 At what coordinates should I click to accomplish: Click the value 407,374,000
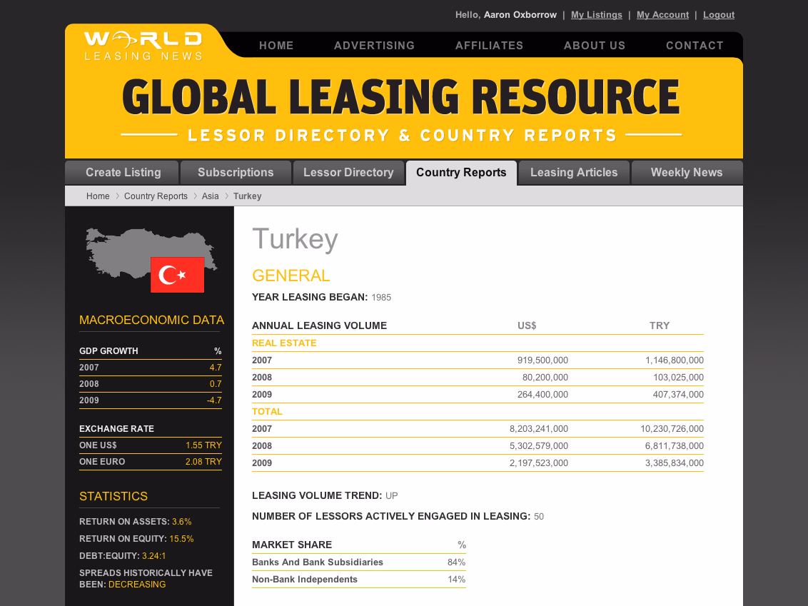[678, 394]
